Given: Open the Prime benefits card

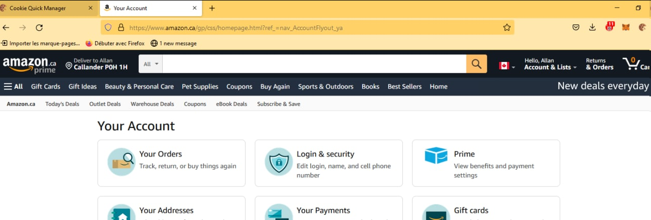Looking at the screenshot, I should (486, 163).
